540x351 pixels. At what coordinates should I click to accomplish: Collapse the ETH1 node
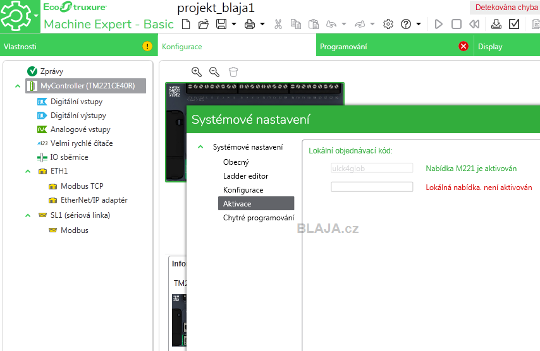(28, 171)
